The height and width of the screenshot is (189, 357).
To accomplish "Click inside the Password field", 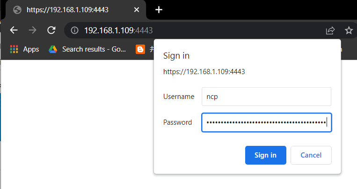I will (266, 122).
